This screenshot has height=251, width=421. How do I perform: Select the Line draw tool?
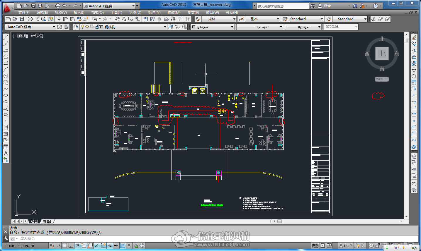(x=6, y=37)
